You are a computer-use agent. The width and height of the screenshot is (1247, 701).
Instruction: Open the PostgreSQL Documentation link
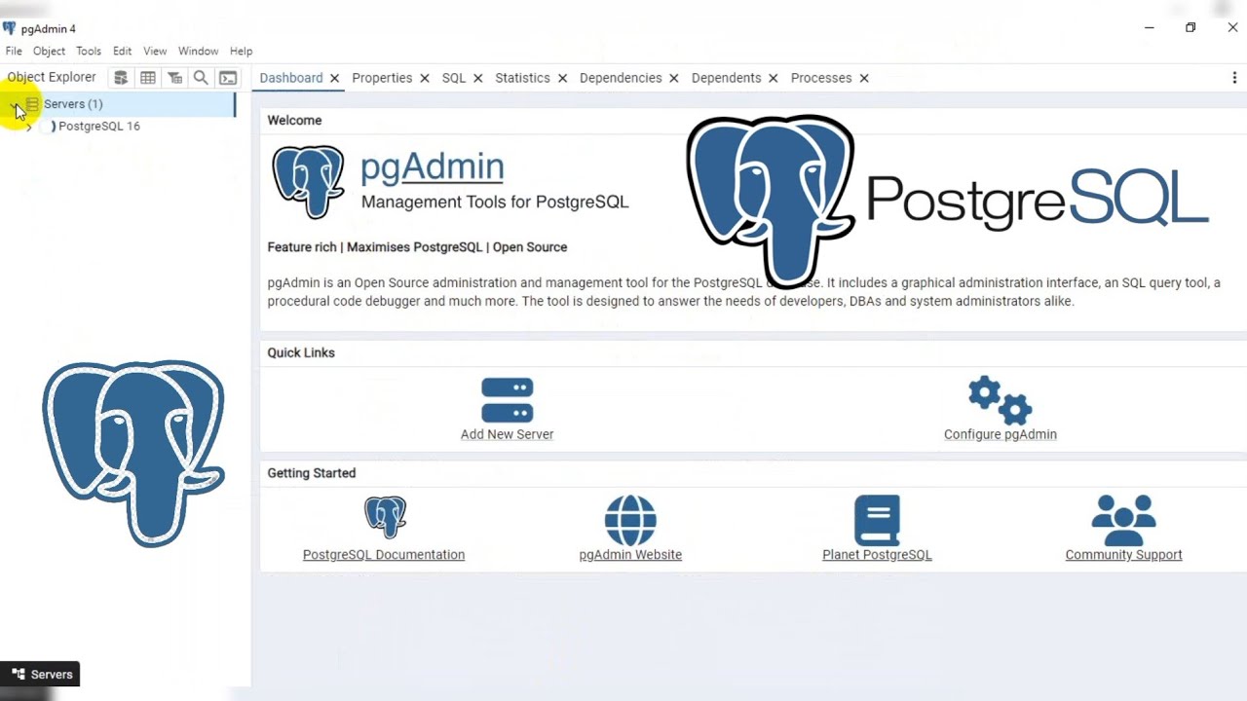[x=384, y=555]
